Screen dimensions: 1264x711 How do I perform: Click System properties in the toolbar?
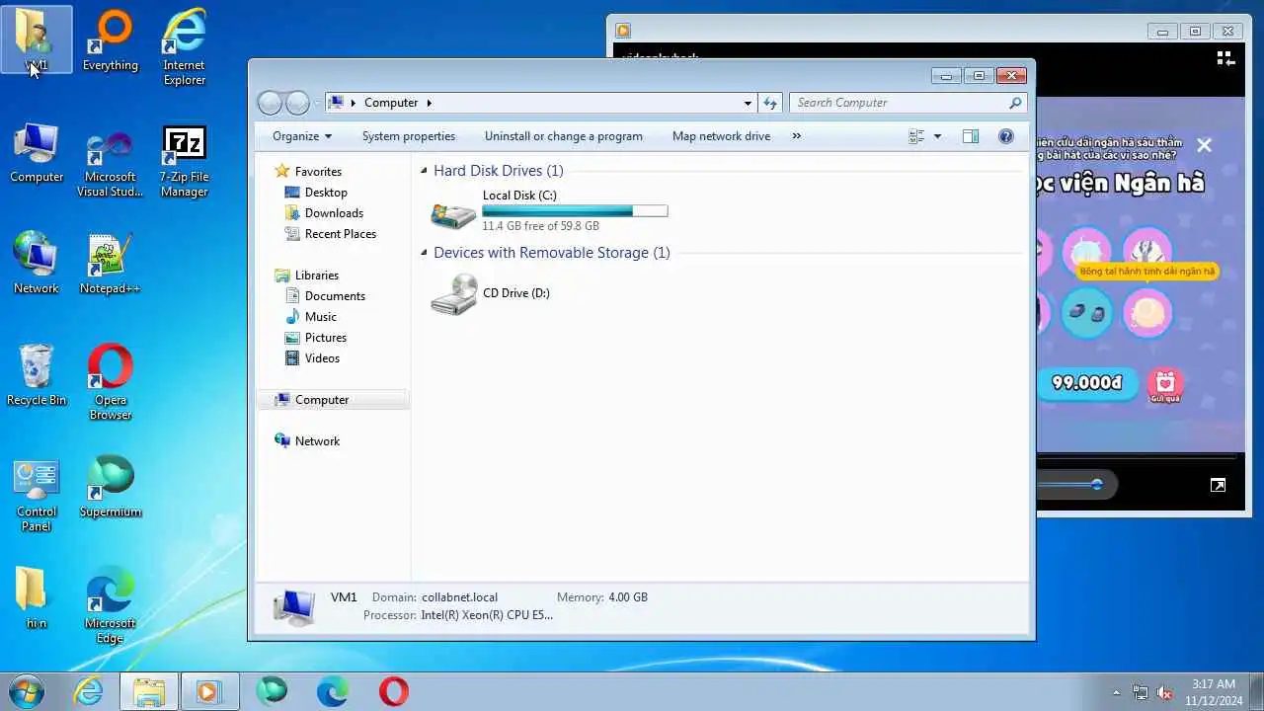click(x=409, y=136)
